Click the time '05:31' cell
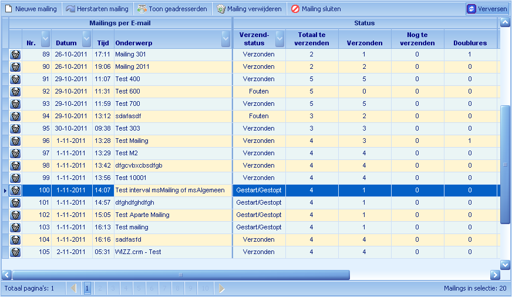Viewport: 512px width, 297px height. click(x=103, y=252)
